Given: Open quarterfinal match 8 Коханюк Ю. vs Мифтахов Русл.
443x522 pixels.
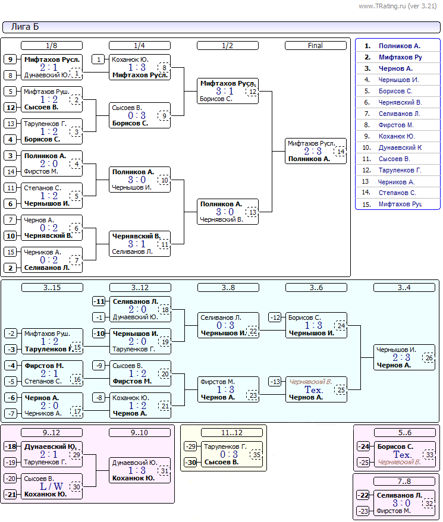Looking at the screenshot, I should click(140, 67).
